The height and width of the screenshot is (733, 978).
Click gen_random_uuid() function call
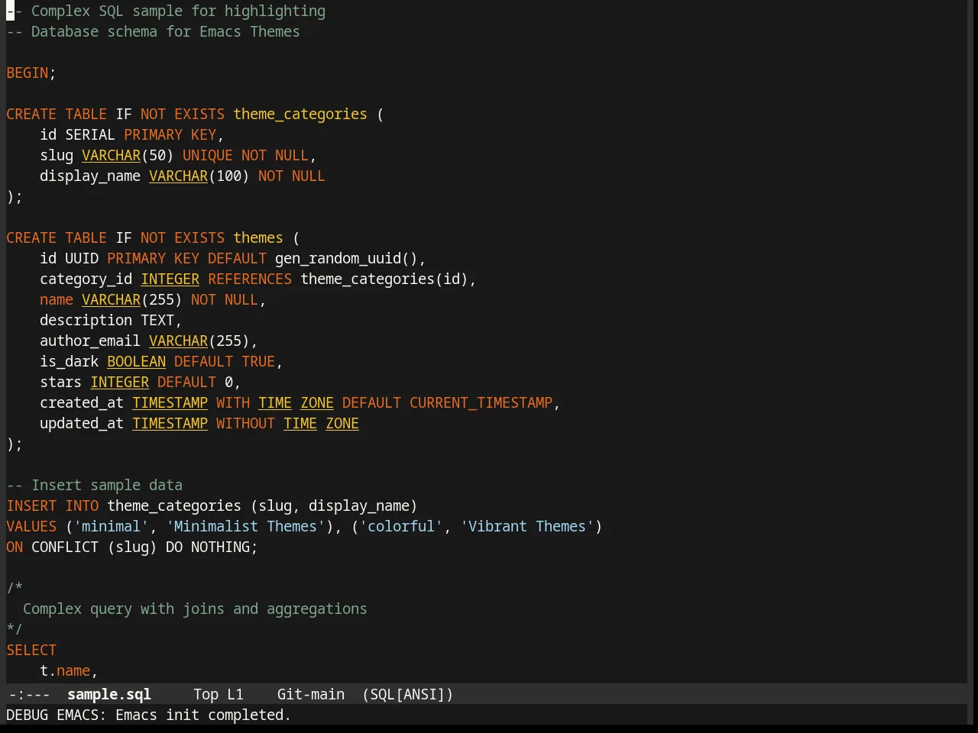[x=346, y=258]
